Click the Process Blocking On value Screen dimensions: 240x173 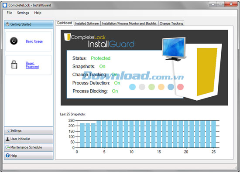[x=115, y=91]
